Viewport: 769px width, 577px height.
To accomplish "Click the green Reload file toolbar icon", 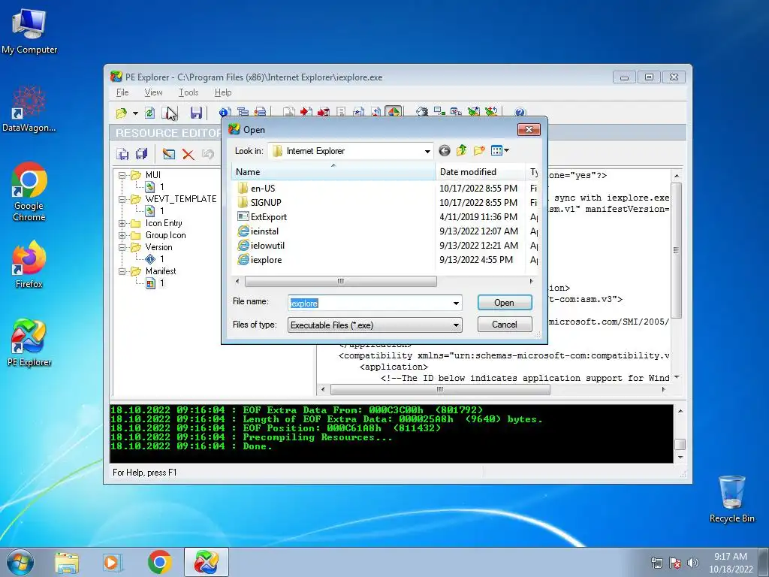I will 150,113.
